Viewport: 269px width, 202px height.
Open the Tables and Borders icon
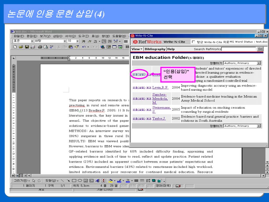point(108,47)
